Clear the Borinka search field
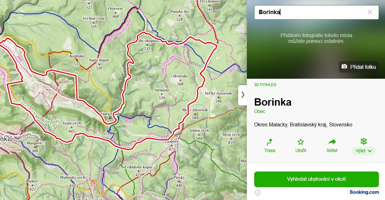This screenshot has height=200, width=385. [x=370, y=12]
